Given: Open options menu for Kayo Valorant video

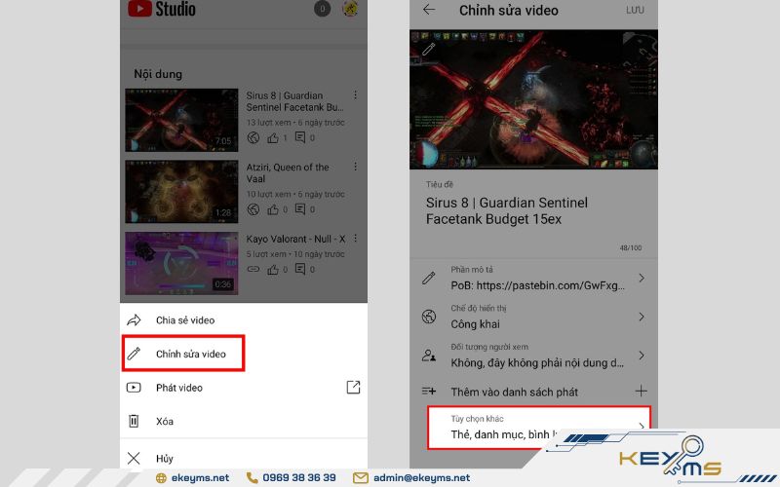Looking at the screenshot, I should (355, 239).
